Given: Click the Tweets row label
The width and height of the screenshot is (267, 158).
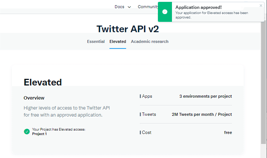Looking at the screenshot, I should click(149, 114).
